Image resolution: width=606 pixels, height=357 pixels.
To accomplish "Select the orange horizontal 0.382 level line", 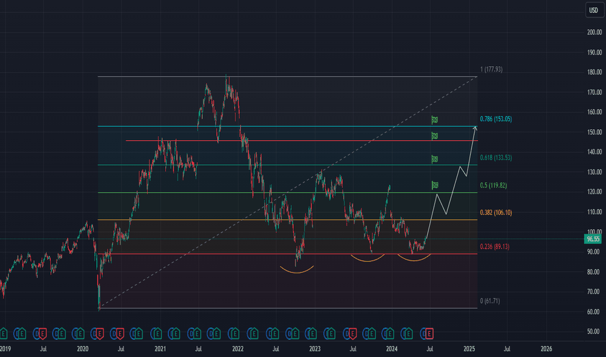I will pyautogui.click(x=287, y=219).
